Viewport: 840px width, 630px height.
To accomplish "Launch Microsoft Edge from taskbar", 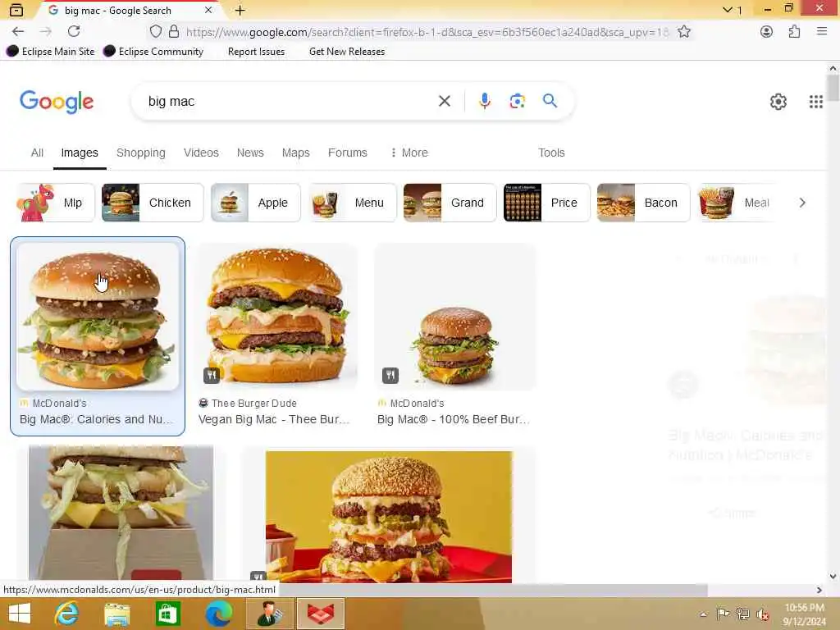I will (218, 614).
